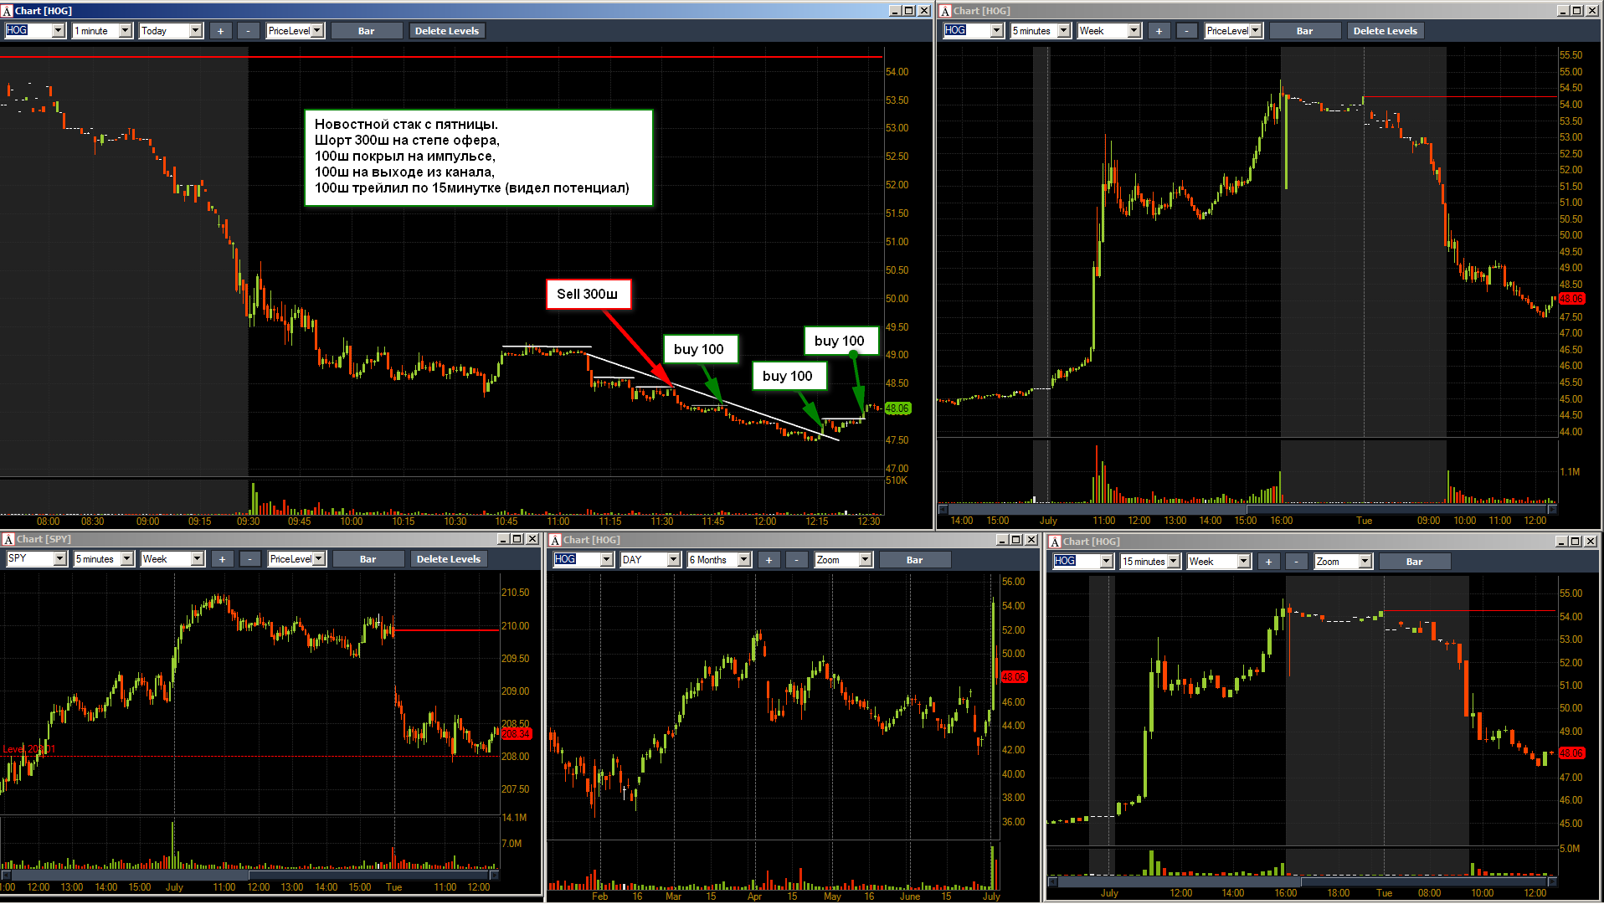Click red 48.06 price label on 15 minutes HOG chart

pos(1572,753)
